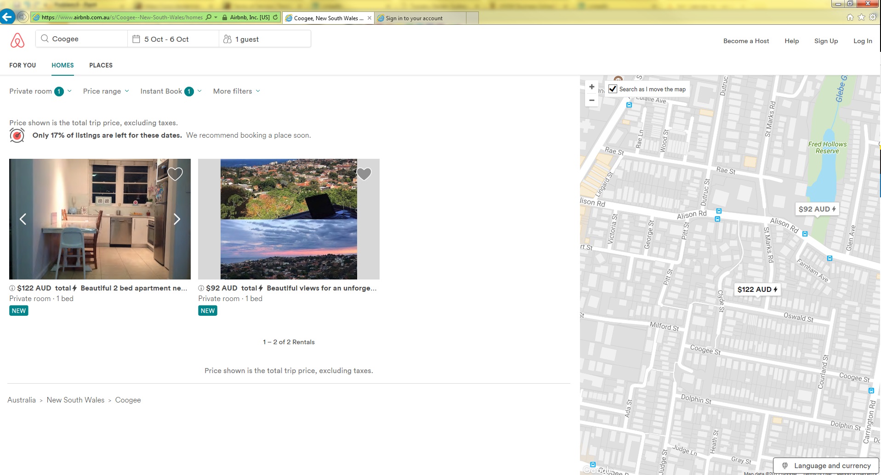Open the Price range dropdown
This screenshot has height=475, width=881.
pos(106,91)
